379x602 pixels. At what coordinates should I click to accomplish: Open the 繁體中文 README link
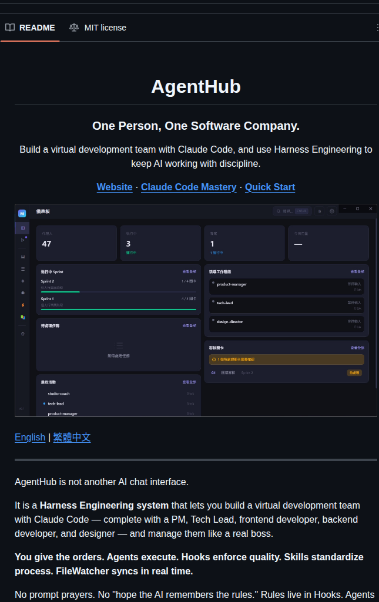[72, 438]
